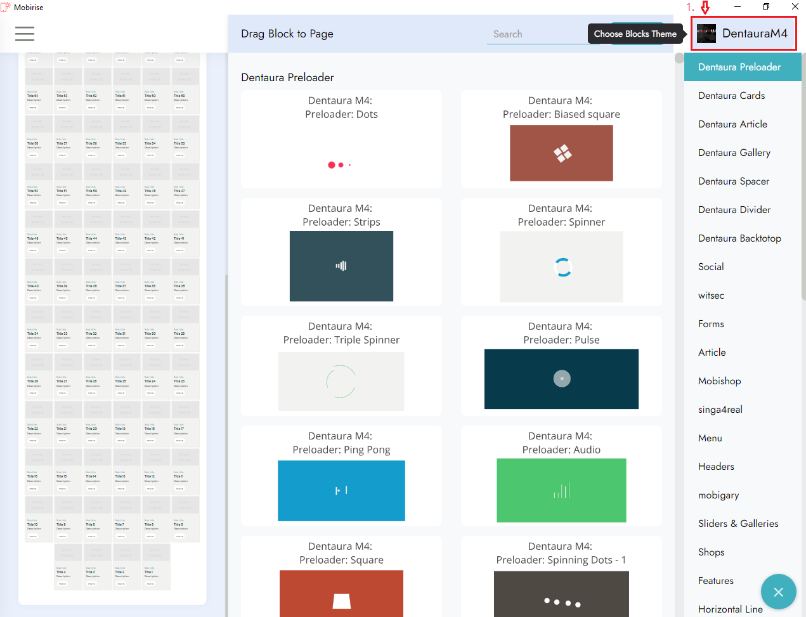Open the hamburger menu

pyautogui.click(x=25, y=34)
